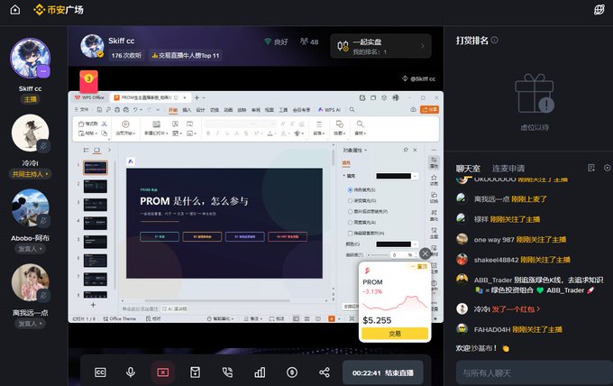Stop screen sharing with the red screen icon
Viewport: 613px width, 386px height.
(162, 372)
